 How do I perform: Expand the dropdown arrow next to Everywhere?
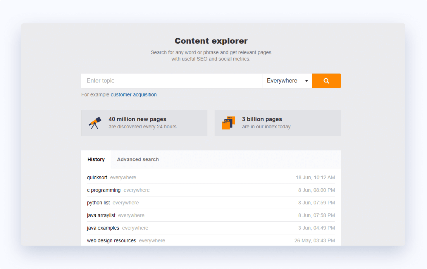click(306, 81)
